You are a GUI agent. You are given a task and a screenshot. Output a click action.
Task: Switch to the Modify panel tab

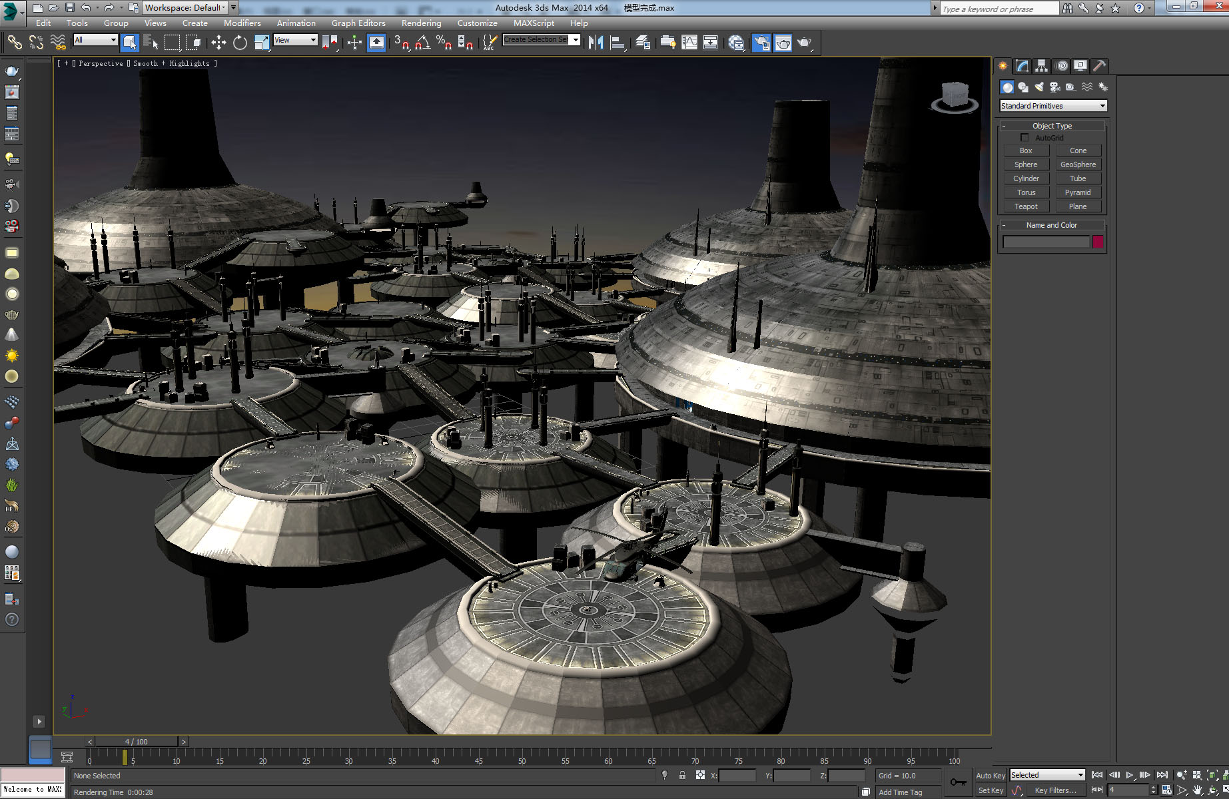pyautogui.click(x=1023, y=65)
